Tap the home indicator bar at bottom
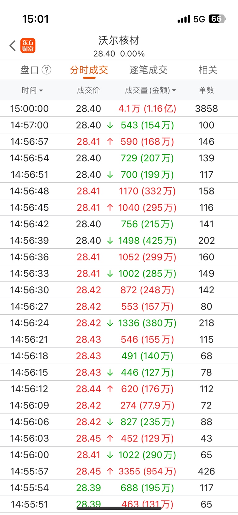This screenshot has height=515, width=238. (119, 508)
